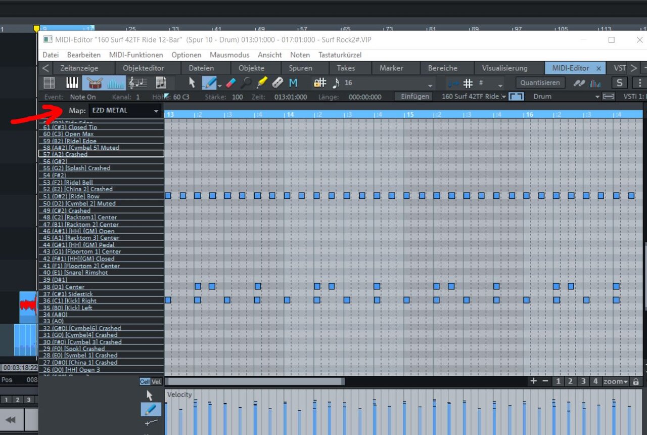Open the grid # value dropdown
Viewport: 647px width, 435px height.
click(500, 85)
